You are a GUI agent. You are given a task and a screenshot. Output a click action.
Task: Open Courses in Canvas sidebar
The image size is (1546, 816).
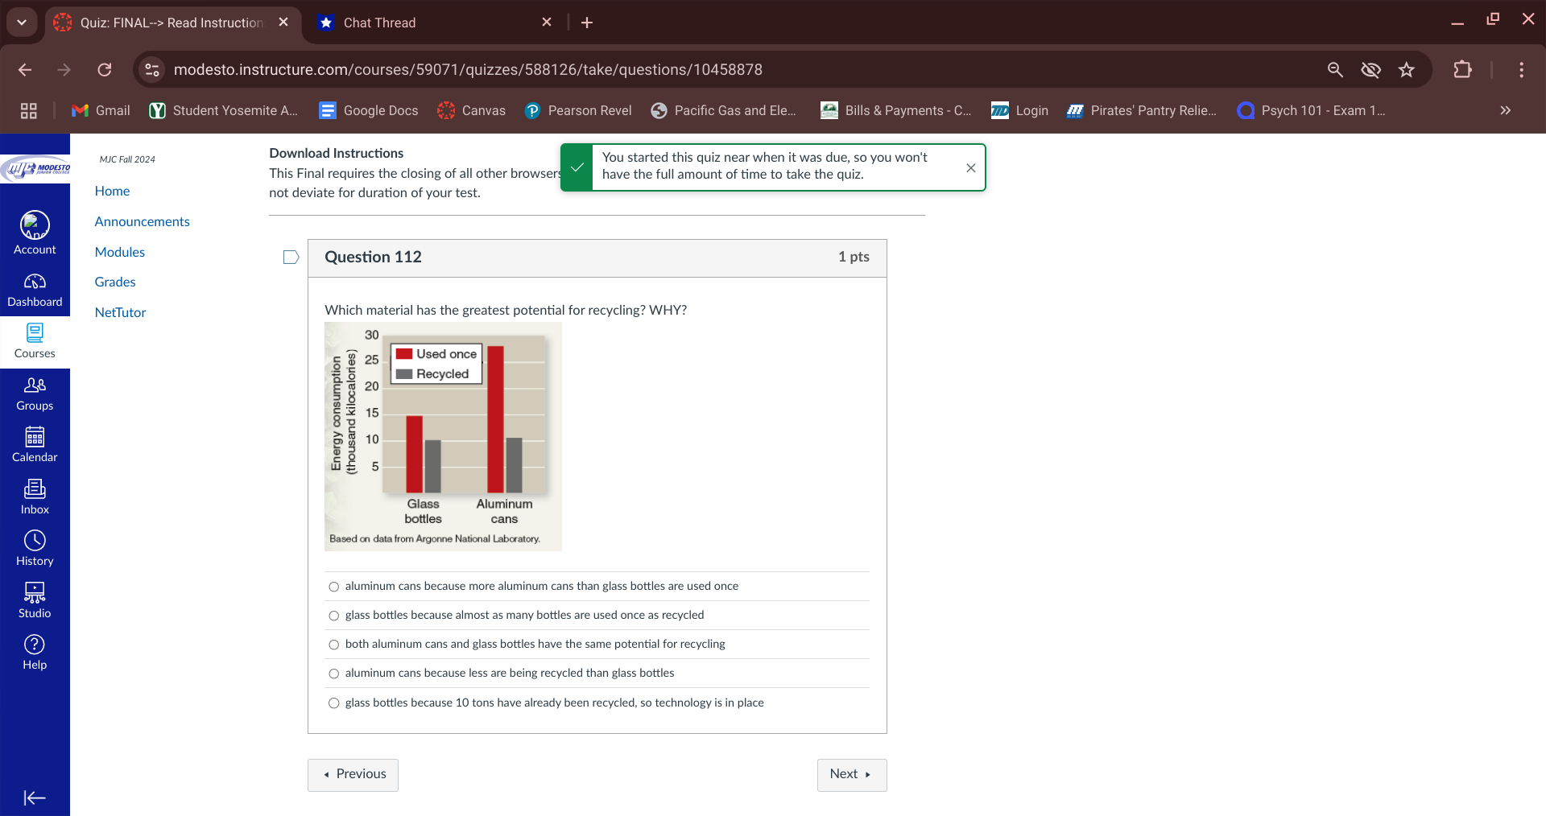pos(35,342)
